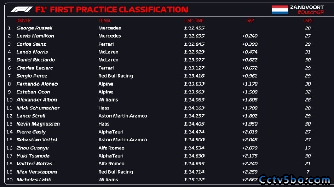The width and height of the screenshot is (334, 187).
Task: Click Fernando Alonso's gap +1.178
Action: (x=250, y=84)
